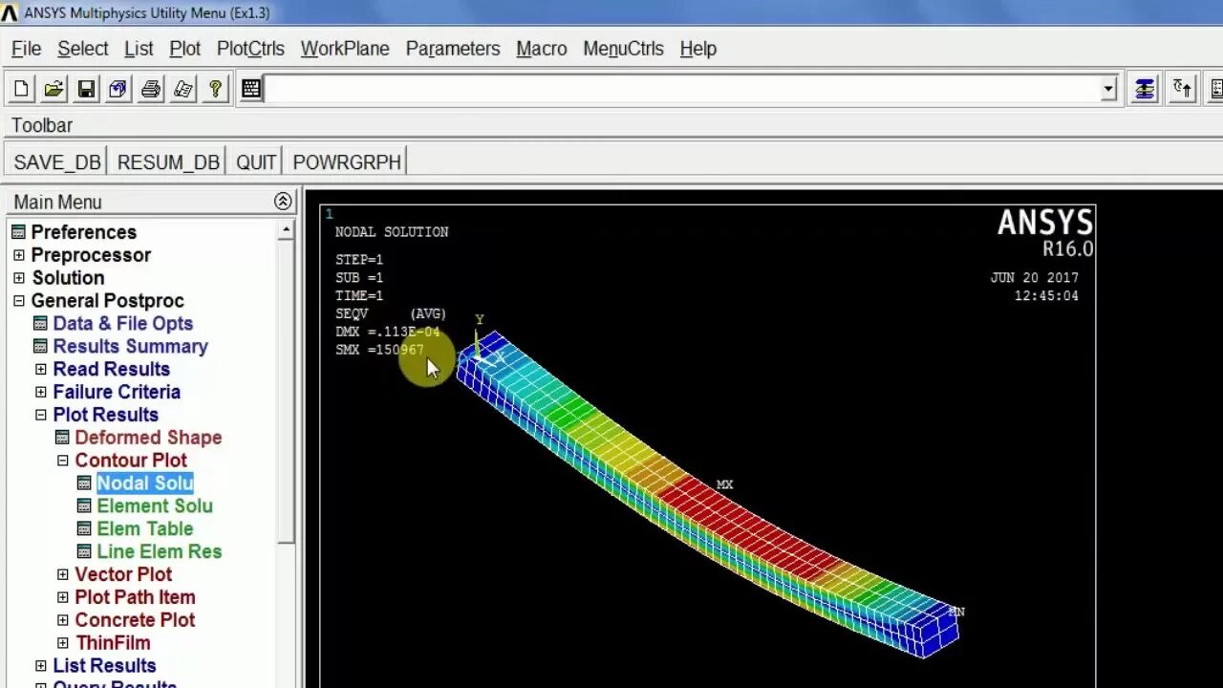The width and height of the screenshot is (1223, 688).
Task: Open a file with the folder icon
Action: (x=54, y=90)
